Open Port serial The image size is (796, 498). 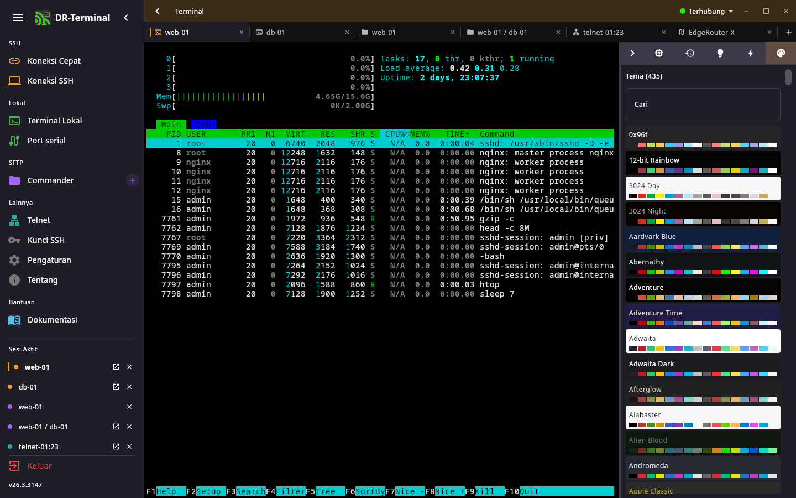[72, 141]
